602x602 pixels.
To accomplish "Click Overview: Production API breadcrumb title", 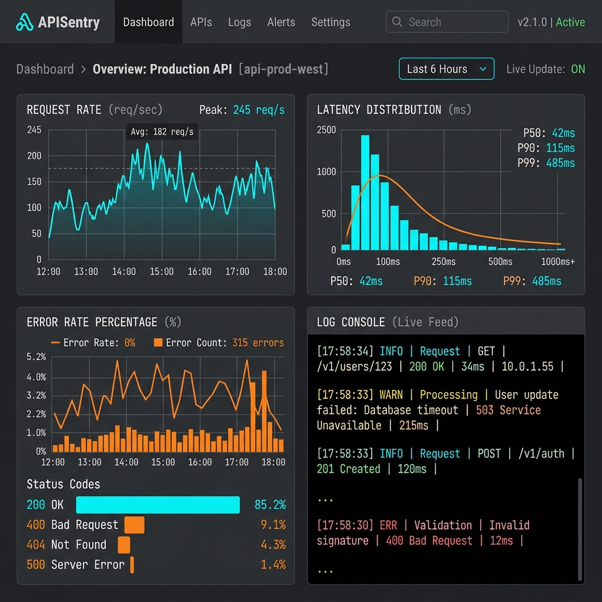I will tap(162, 69).
